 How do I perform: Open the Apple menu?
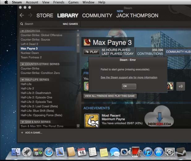pos(6,2)
